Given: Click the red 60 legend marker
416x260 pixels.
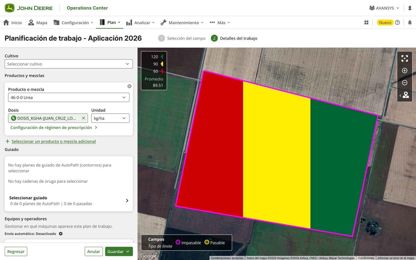Looking at the screenshot, I should click(162, 71).
